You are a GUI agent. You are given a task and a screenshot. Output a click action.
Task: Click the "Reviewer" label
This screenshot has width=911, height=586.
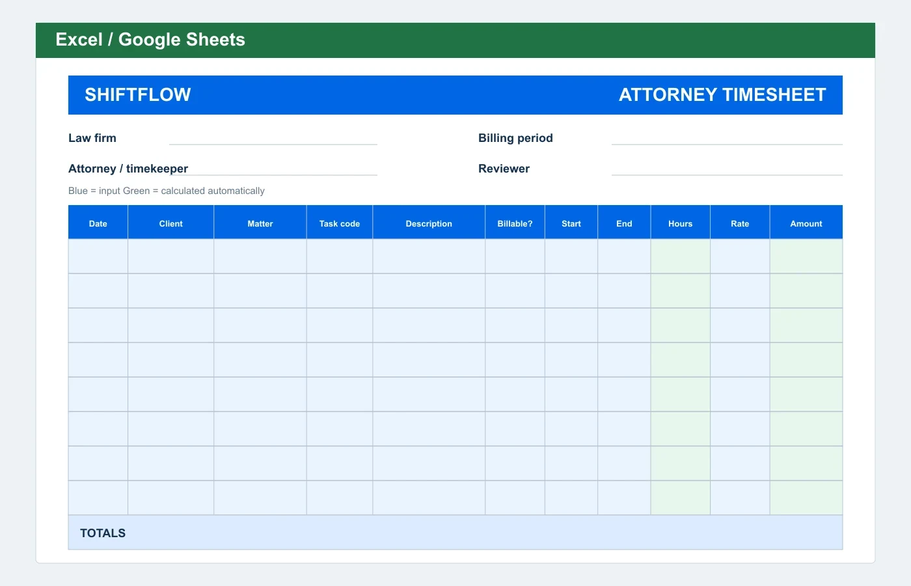coord(504,169)
